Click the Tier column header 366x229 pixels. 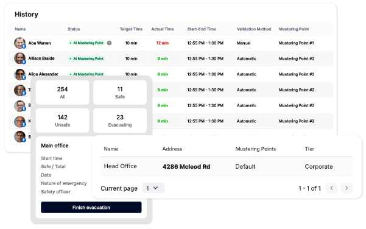(x=309, y=149)
